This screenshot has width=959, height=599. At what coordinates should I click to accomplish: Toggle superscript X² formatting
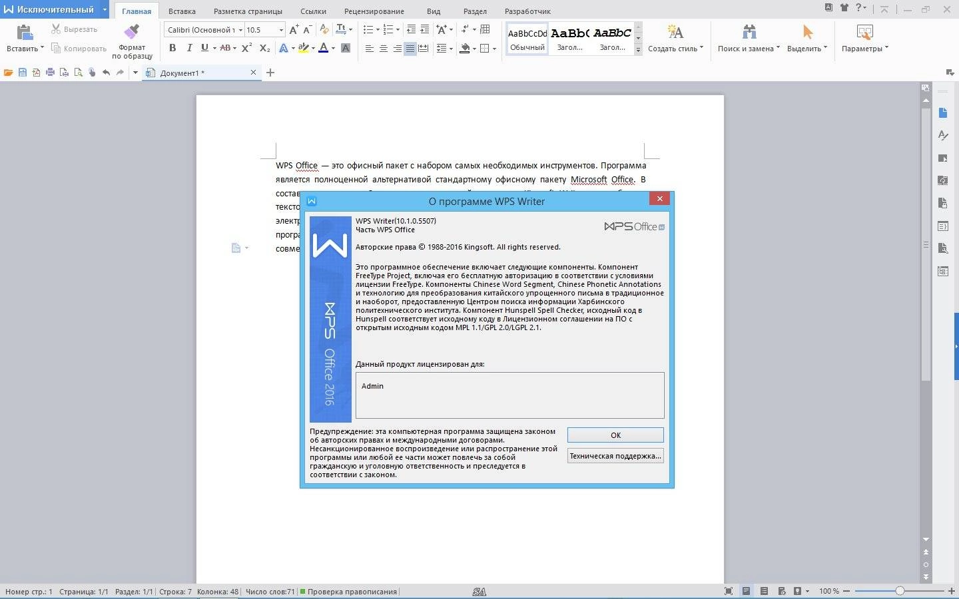click(x=246, y=48)
